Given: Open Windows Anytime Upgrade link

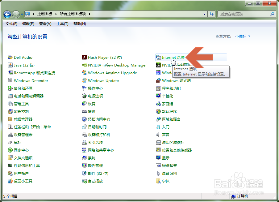Looking at the screenshot, I should 112,73.
